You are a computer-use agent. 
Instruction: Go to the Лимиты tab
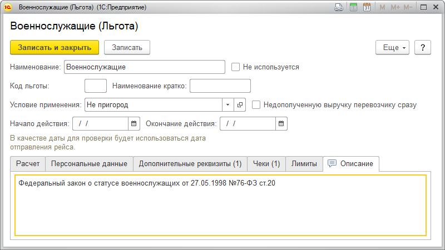pos(304,164)
